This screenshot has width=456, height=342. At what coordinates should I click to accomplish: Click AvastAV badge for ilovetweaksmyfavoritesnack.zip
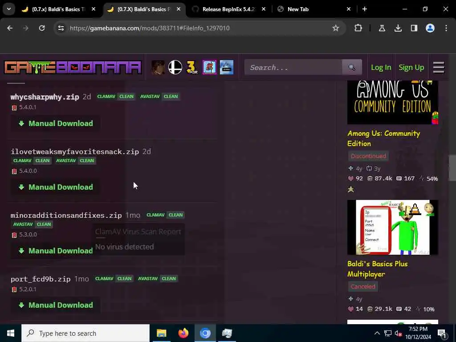pos(76,160)
